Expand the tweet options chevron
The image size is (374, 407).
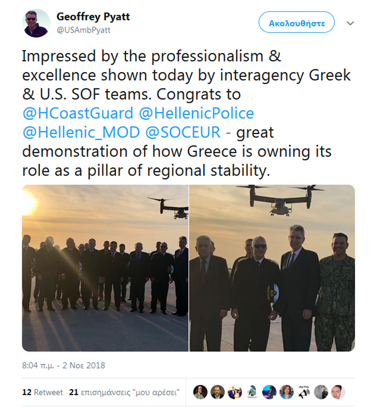pyautogui.click(x=350, y=24)
